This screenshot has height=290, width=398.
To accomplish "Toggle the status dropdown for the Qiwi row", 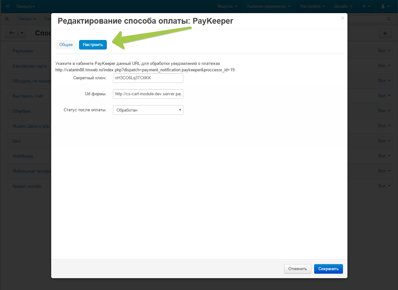I will coord(384,141).
